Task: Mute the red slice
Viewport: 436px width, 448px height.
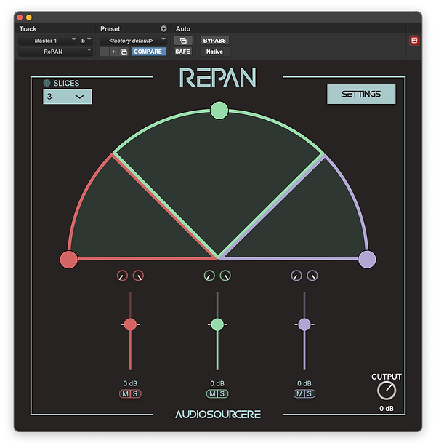Action: [x=125, y=393]
